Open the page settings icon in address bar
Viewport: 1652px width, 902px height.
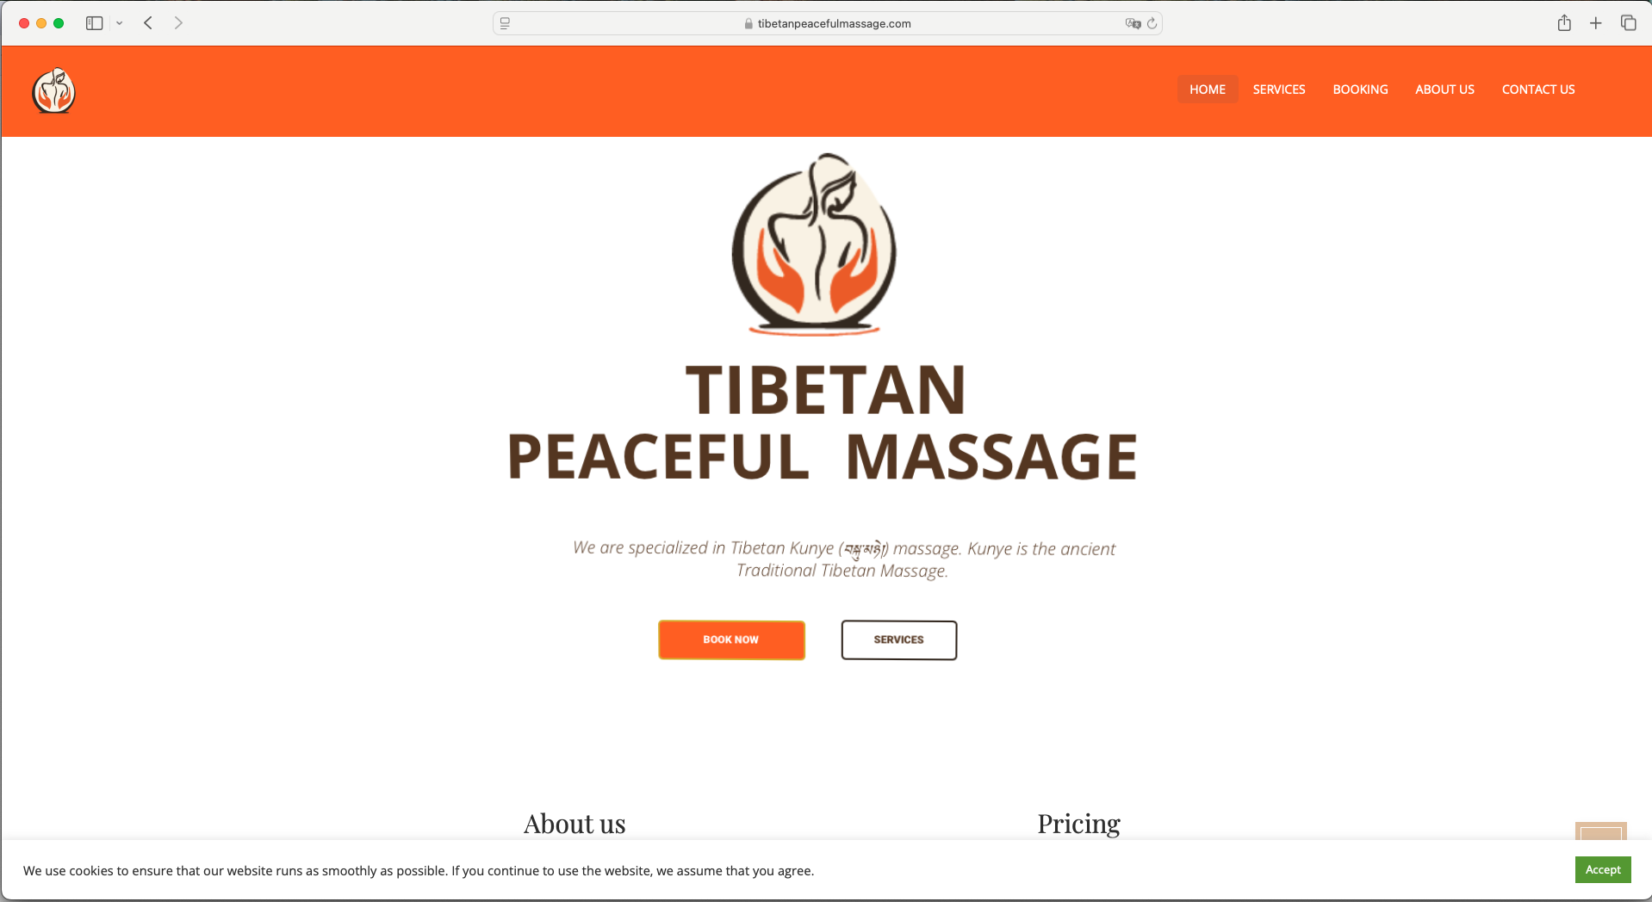(x=506, y=23)
